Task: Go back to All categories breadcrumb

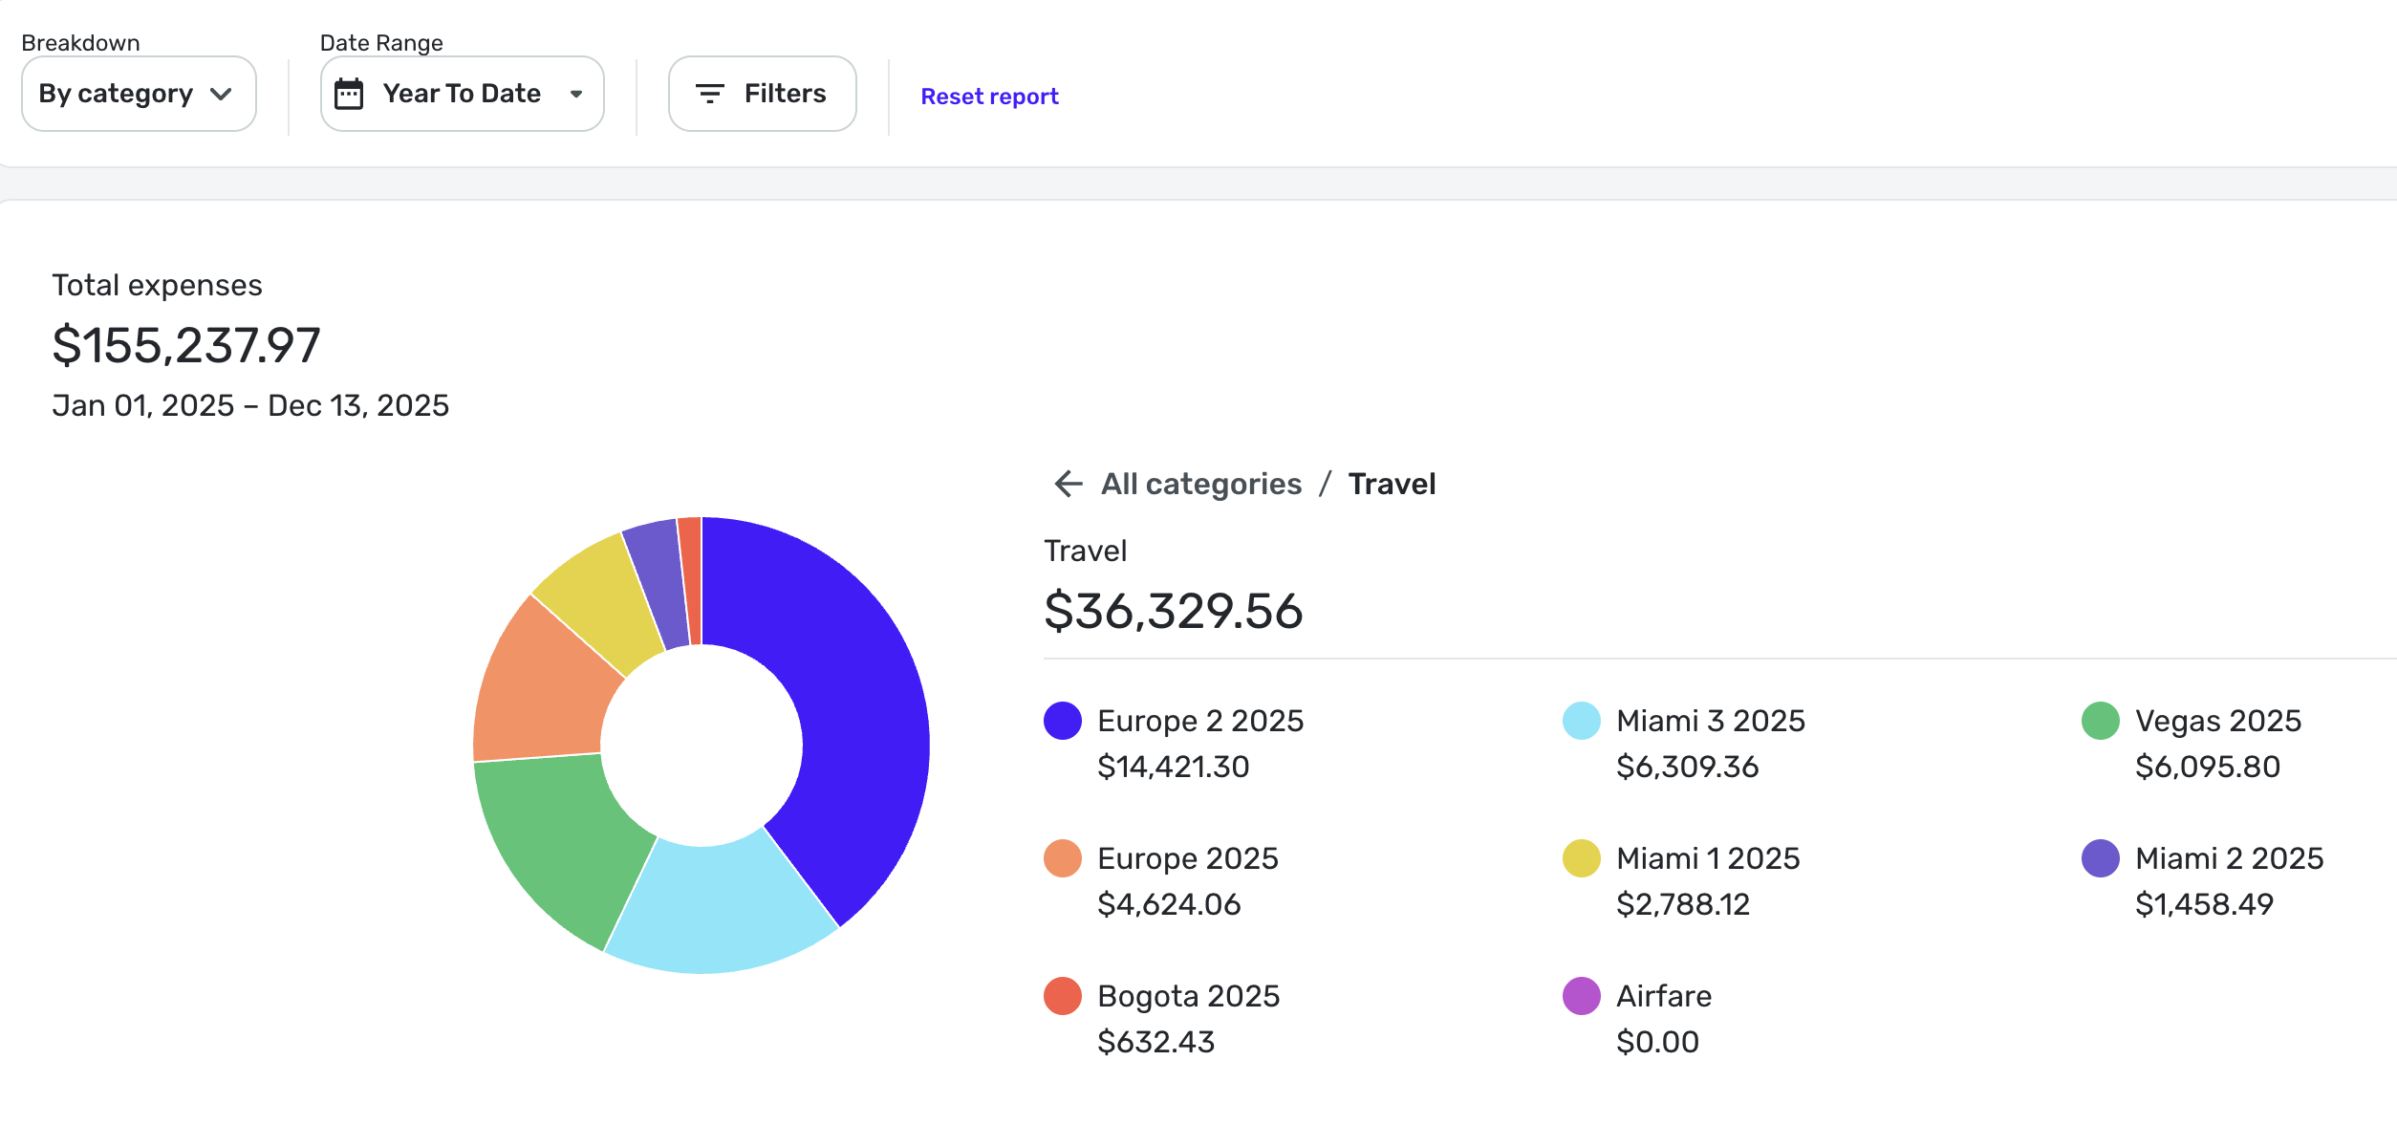Action: pos(1200,484)
